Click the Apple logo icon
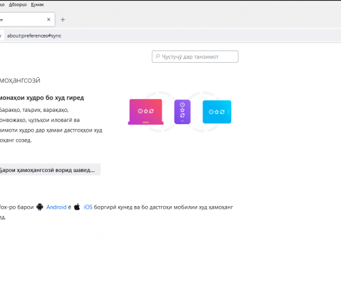This screenshot has height=307, width=341. click(77, 207)
